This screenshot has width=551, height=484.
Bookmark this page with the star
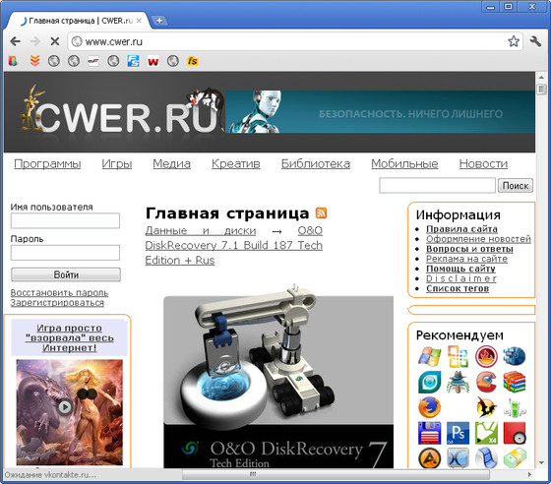coord(514,41)
